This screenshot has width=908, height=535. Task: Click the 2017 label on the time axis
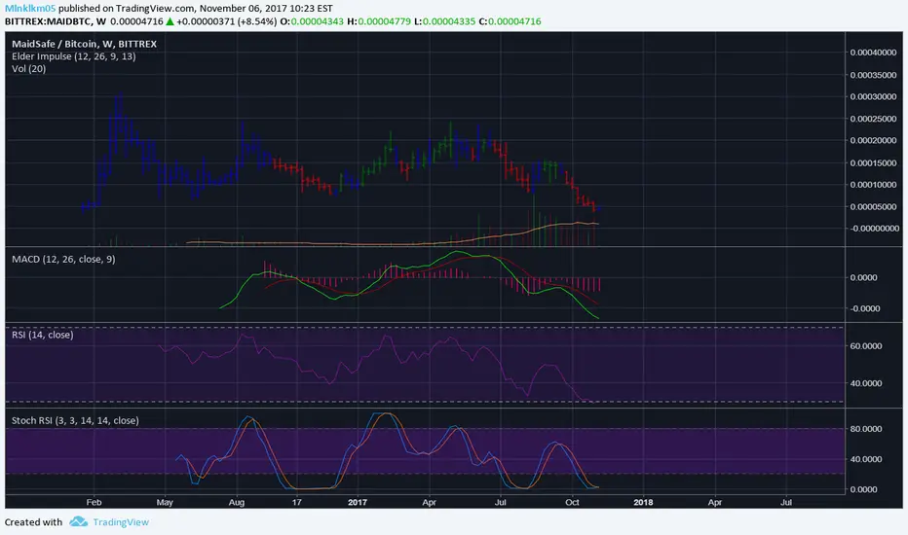tap(358, 502)
